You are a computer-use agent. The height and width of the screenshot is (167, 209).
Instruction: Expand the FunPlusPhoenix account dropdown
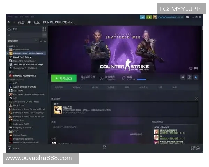click(x=170, y=17)
